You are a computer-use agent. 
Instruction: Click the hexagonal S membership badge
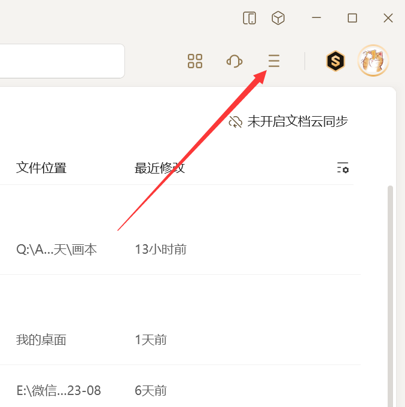pos(336,61)
